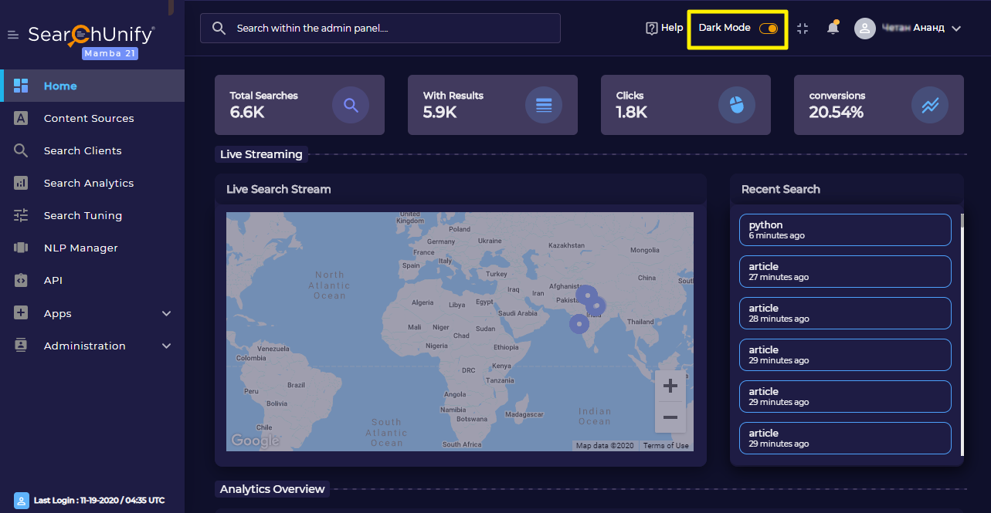The width and height of the screenshot is (991, 513).
Task: Click the collapse fullscreen icon in header
Action: click(x=803, y=29)
